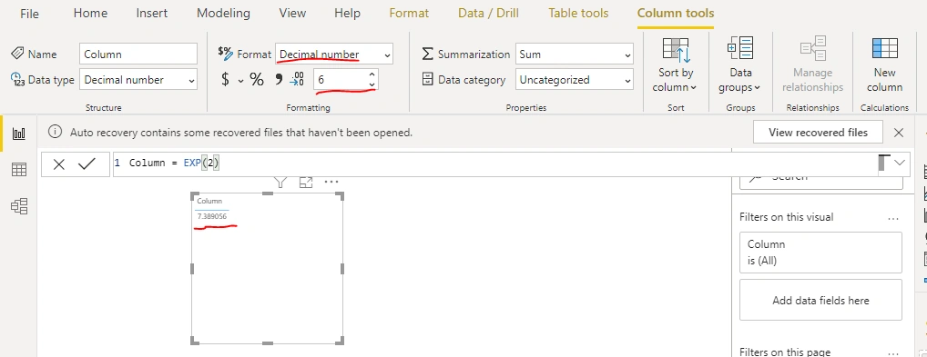Switch to Report view in sidebar

click(x=19, y=134)
